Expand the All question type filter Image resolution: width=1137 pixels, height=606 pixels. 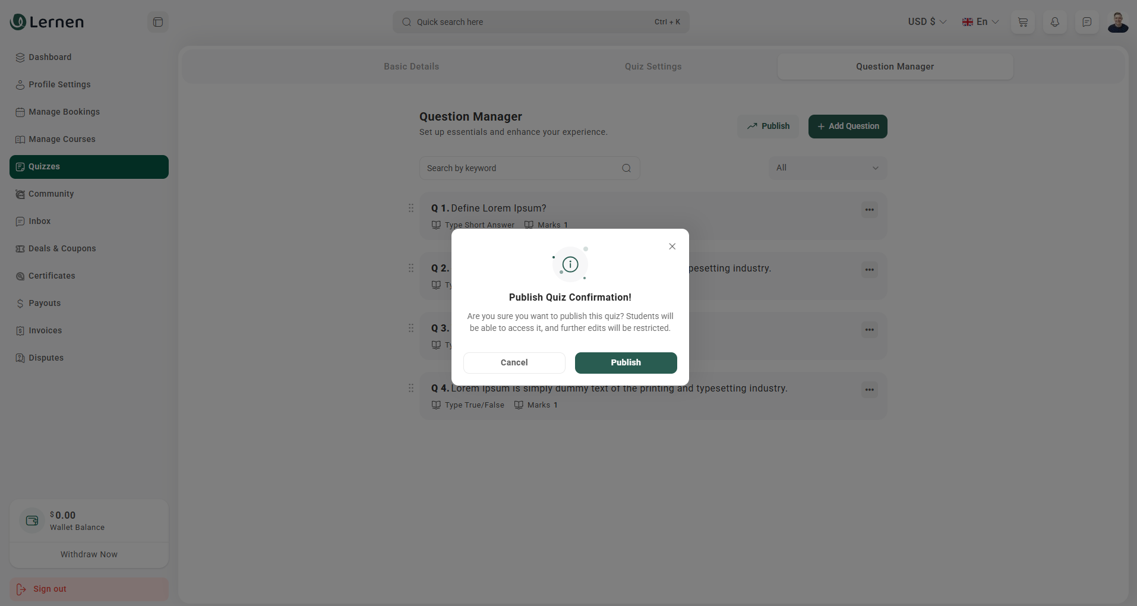pos(827,168)
